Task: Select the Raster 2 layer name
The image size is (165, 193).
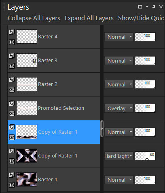Action: coord(48,84)
